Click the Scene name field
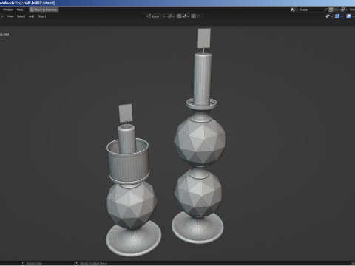The height and width of the screenshot is (266, 355). click(x=310, y=10)
